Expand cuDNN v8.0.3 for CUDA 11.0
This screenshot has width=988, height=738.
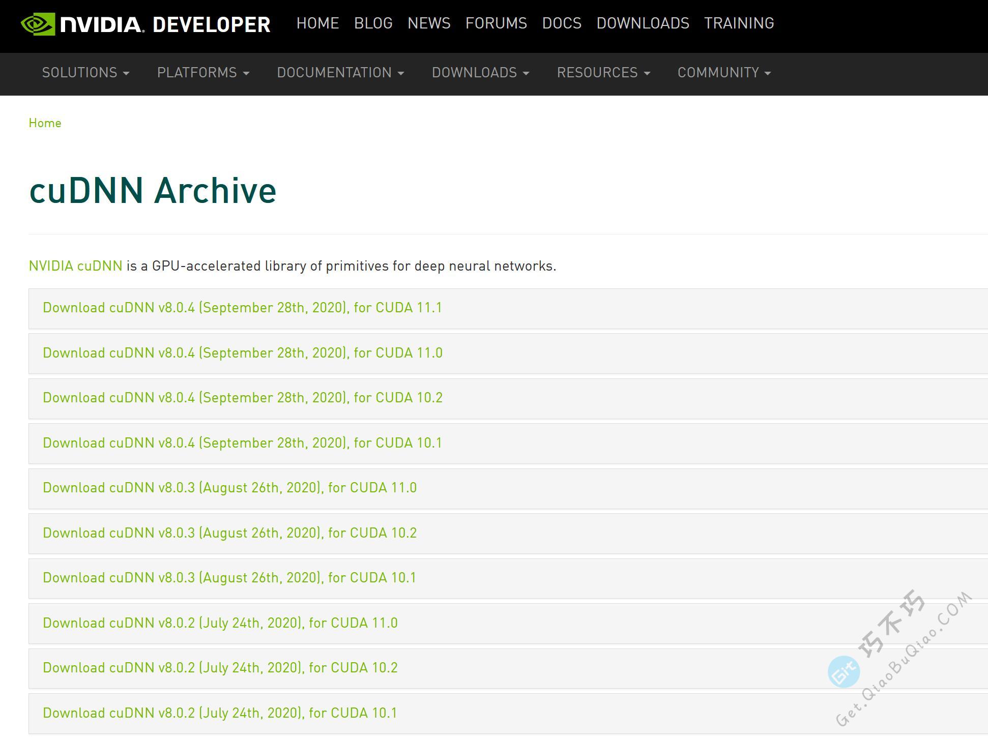[229, 488]
